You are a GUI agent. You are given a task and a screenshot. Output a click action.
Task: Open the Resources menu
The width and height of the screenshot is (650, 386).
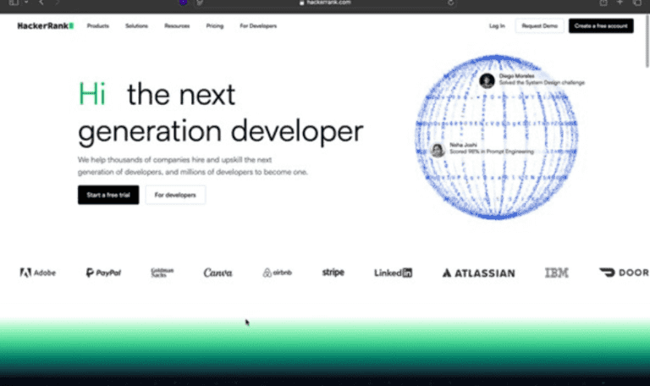(x=177, y=25)
